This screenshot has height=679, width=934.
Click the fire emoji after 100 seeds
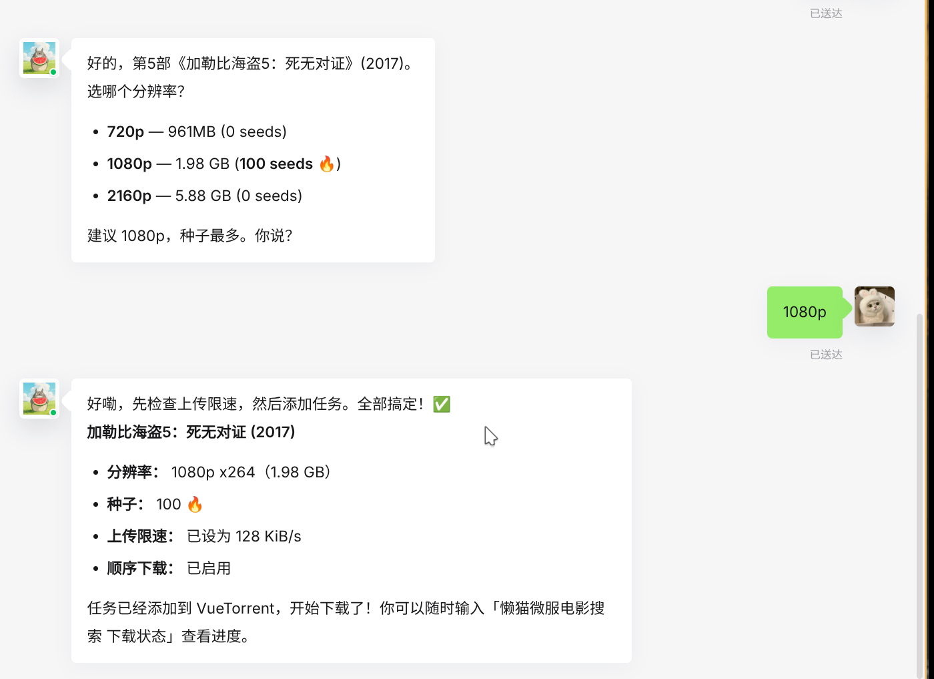tap(327, 164)
